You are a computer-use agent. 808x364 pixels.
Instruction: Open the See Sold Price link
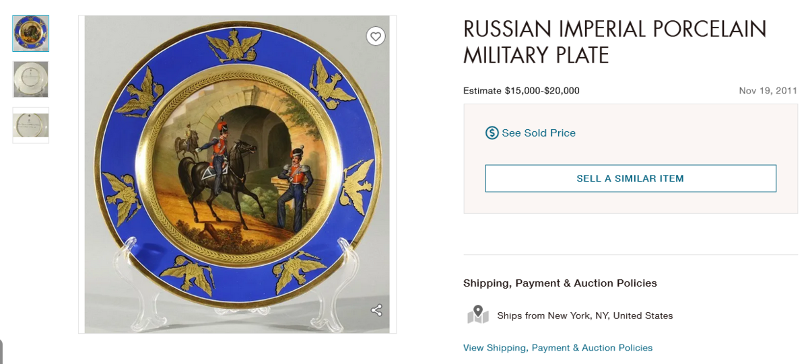pyautogui.click(x=539, y=133)
